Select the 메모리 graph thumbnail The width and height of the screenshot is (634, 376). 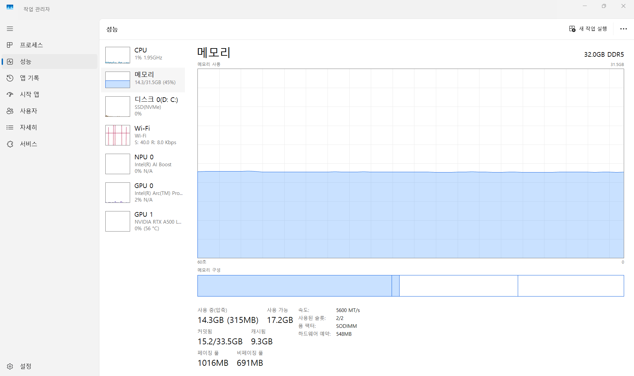(x=118, y=80)
